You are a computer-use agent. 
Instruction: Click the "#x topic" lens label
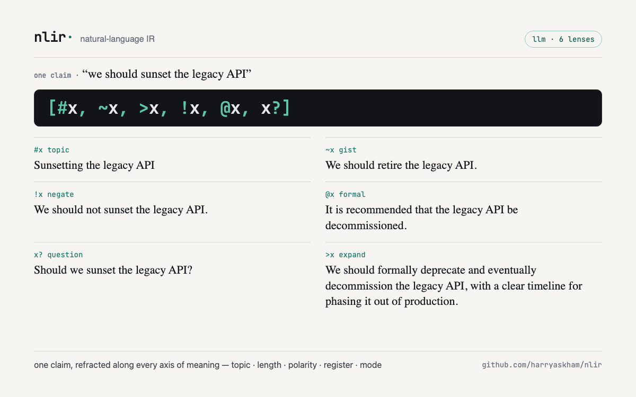[x=52, y=150]
